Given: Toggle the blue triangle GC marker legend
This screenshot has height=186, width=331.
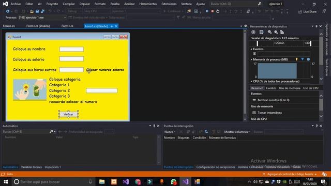Looking at the screenshot, I should click(303, 59).
